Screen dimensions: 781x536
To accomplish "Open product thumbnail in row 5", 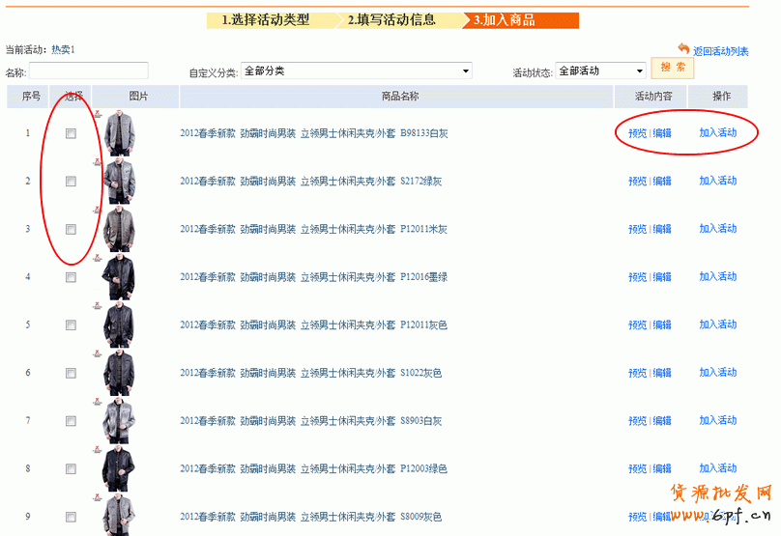I will [119, 325].
